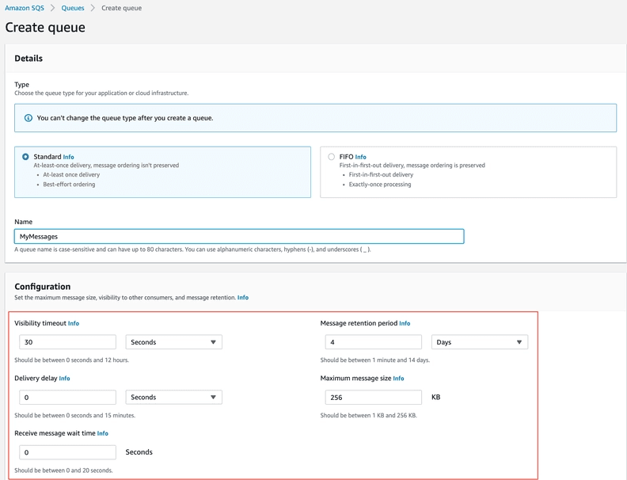Click the 'At-least once delivery' bullet text

71,175
